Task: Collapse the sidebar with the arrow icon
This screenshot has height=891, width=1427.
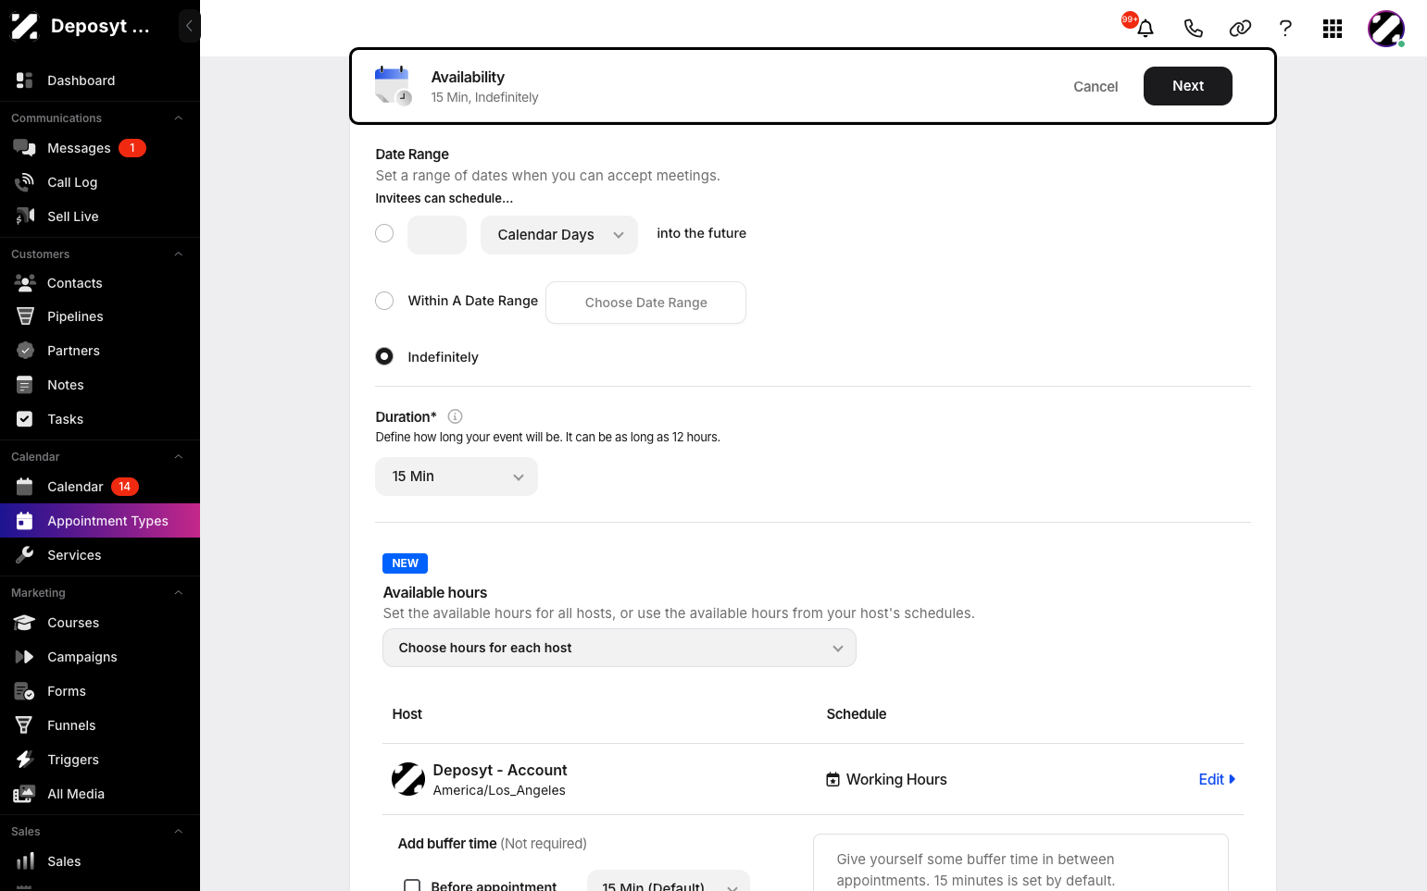Action: click(189, 26)
